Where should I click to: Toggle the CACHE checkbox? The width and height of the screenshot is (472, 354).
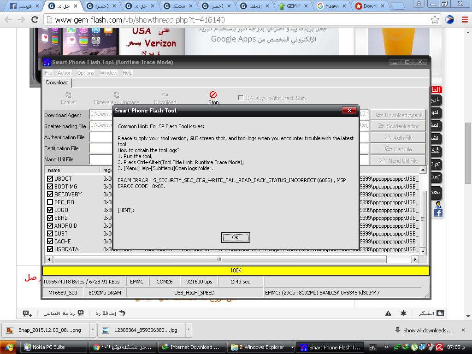[50, 241]
